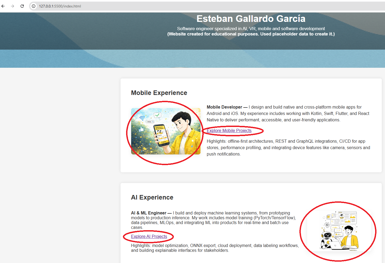
Task: Open the Explore AI Projects link
Action: [x=149, y=236]
